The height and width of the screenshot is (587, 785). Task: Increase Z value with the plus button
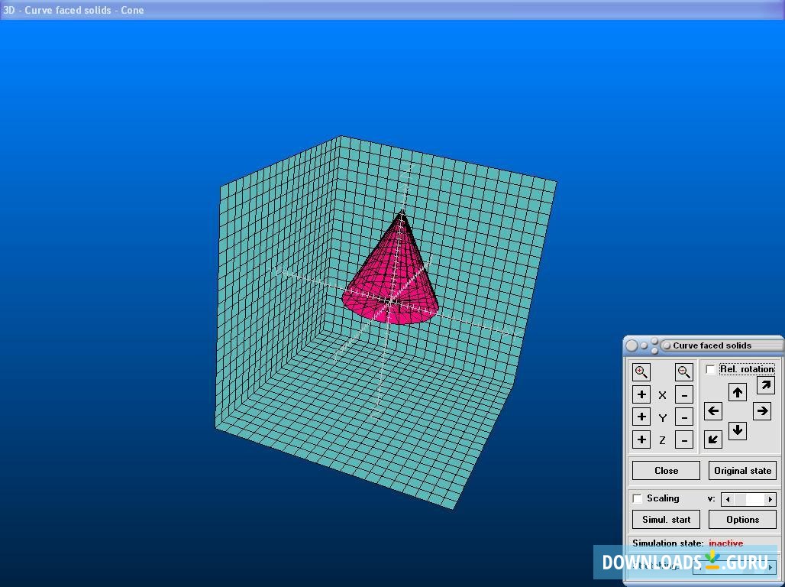pos(641,439)
